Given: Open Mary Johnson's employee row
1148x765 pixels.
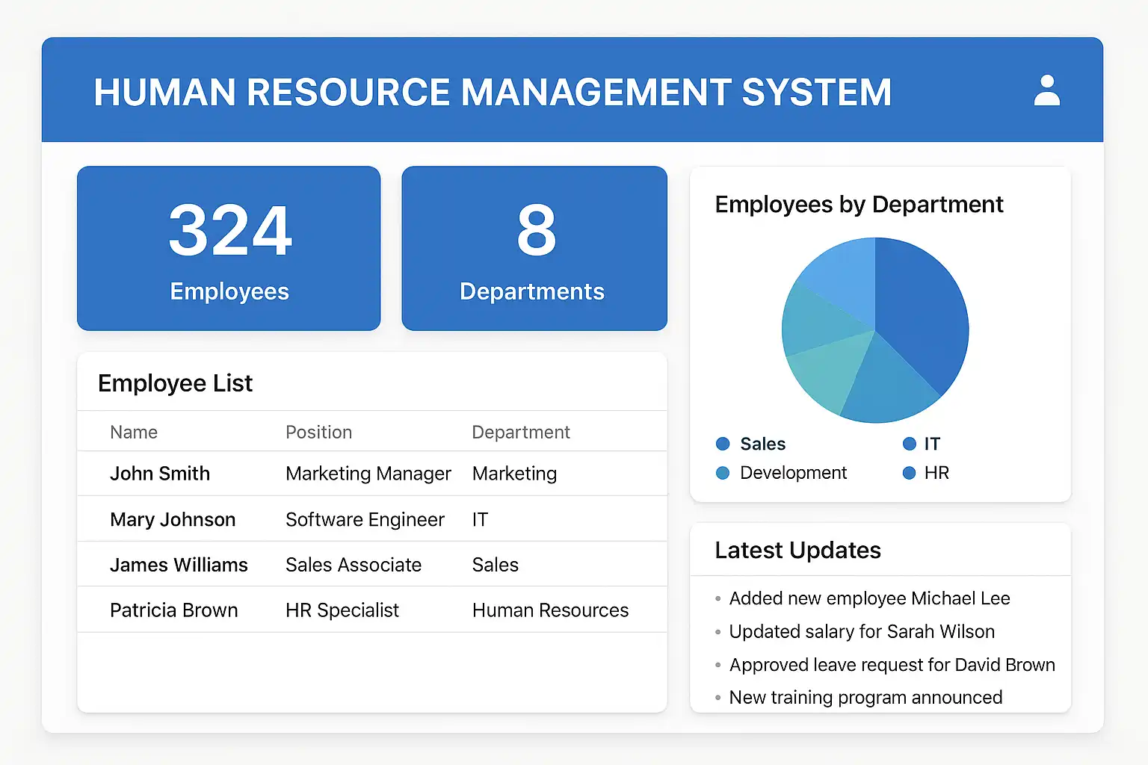Looking at the screenshot, I should (x=173, y=519).
